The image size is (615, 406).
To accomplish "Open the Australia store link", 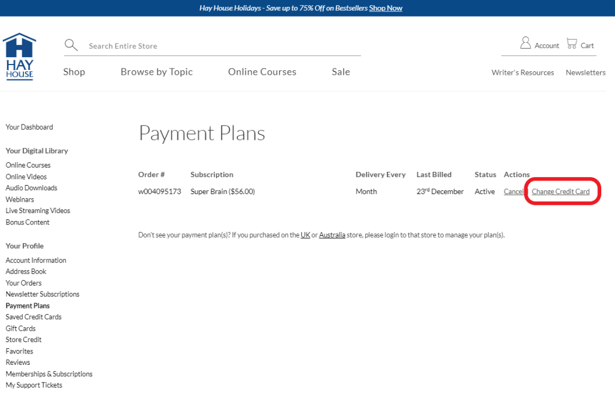I will [332, 235].
